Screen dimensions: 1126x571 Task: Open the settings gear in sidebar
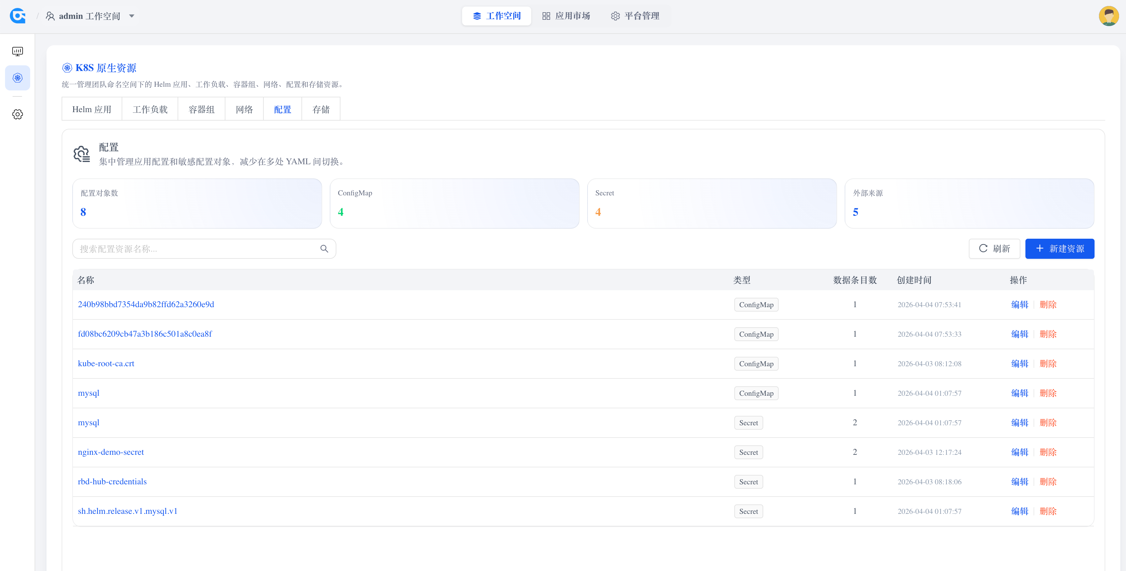(18, 114)
